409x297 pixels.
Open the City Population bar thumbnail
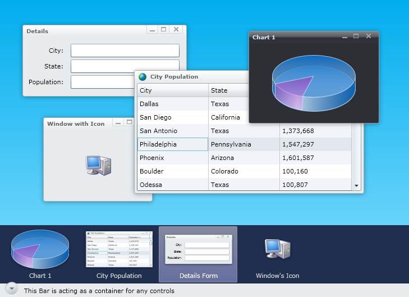tap(119, 254)
